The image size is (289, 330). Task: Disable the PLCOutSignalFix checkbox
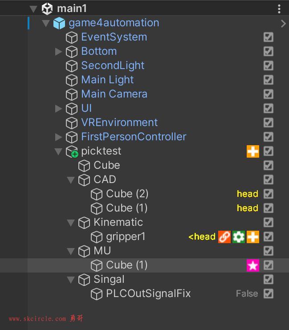pyautogui.click(x=268, y=294)
